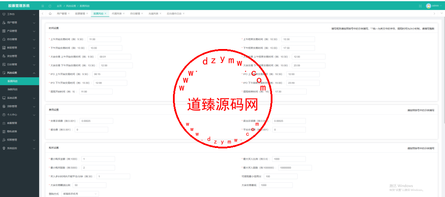This screenshot has height=197, width=445.
Task: Switch to the 充值列表 tab
Action: click(x=153, y=13)
